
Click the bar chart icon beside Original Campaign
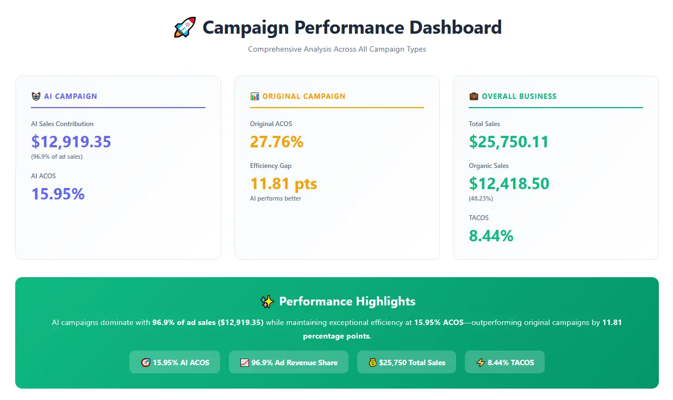pos(254,96)
